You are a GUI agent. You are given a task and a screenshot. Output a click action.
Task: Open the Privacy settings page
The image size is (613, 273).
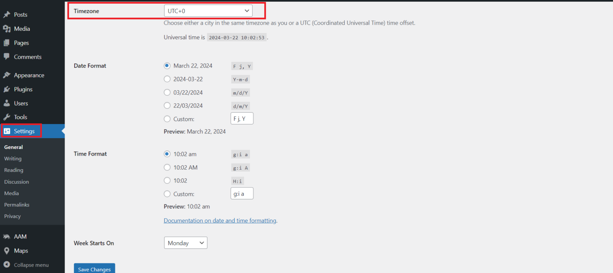click(12, 216)
